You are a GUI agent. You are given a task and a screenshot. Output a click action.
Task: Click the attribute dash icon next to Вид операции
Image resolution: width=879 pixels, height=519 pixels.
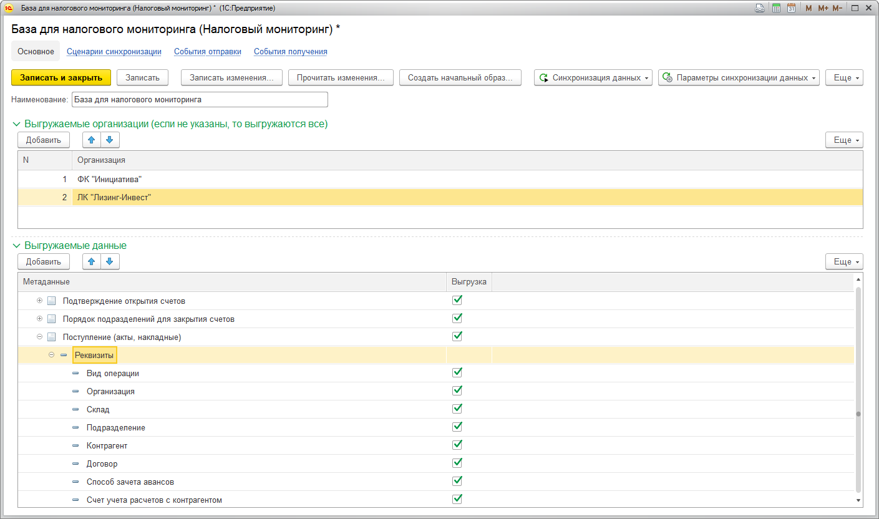coord(75,373)
